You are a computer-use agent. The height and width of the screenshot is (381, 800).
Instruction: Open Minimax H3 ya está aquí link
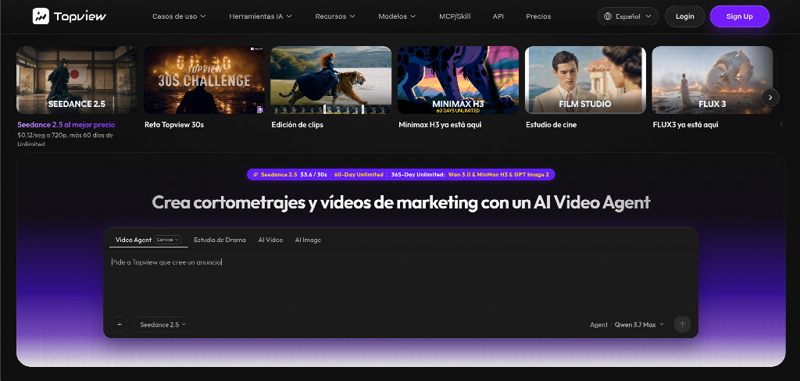click(x=440, y=124)
